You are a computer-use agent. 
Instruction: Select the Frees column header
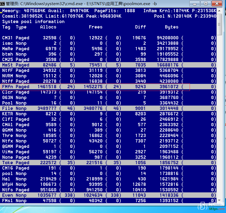click(x=96, y=27)
